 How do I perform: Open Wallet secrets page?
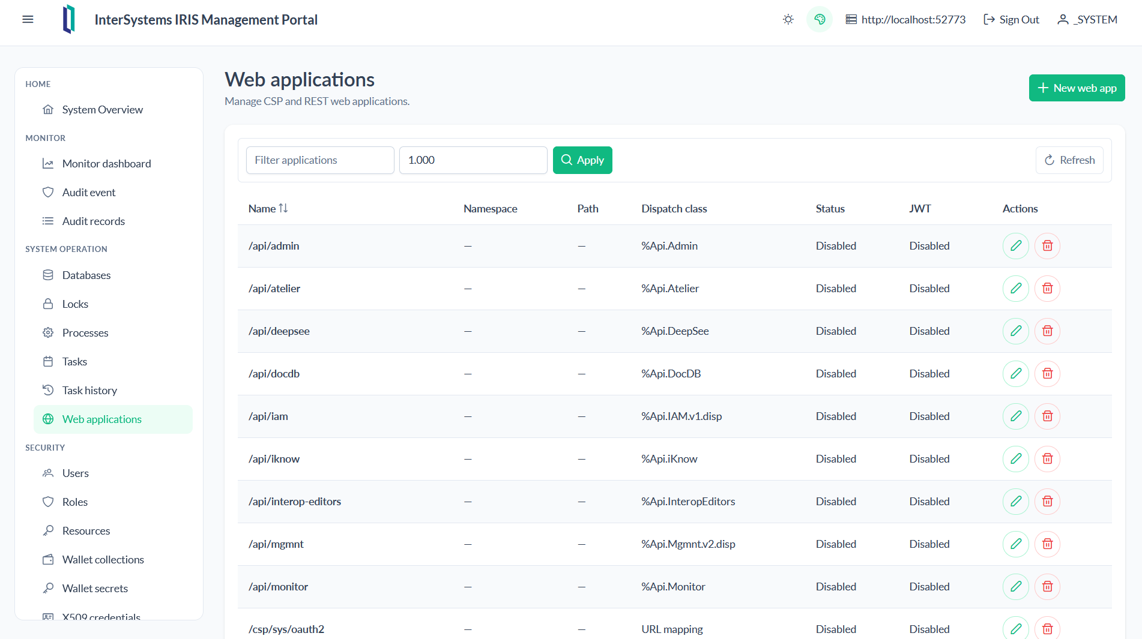pos(113,589)
